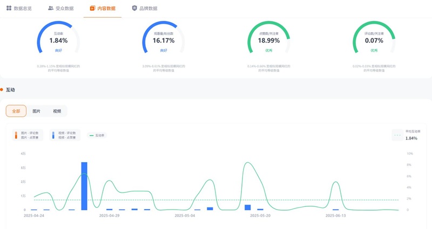The width and height of the screenshot is (432, 229).
Task: Click the 受众数据 people icon
Action: pyautogui.click(x=51, y=8)
